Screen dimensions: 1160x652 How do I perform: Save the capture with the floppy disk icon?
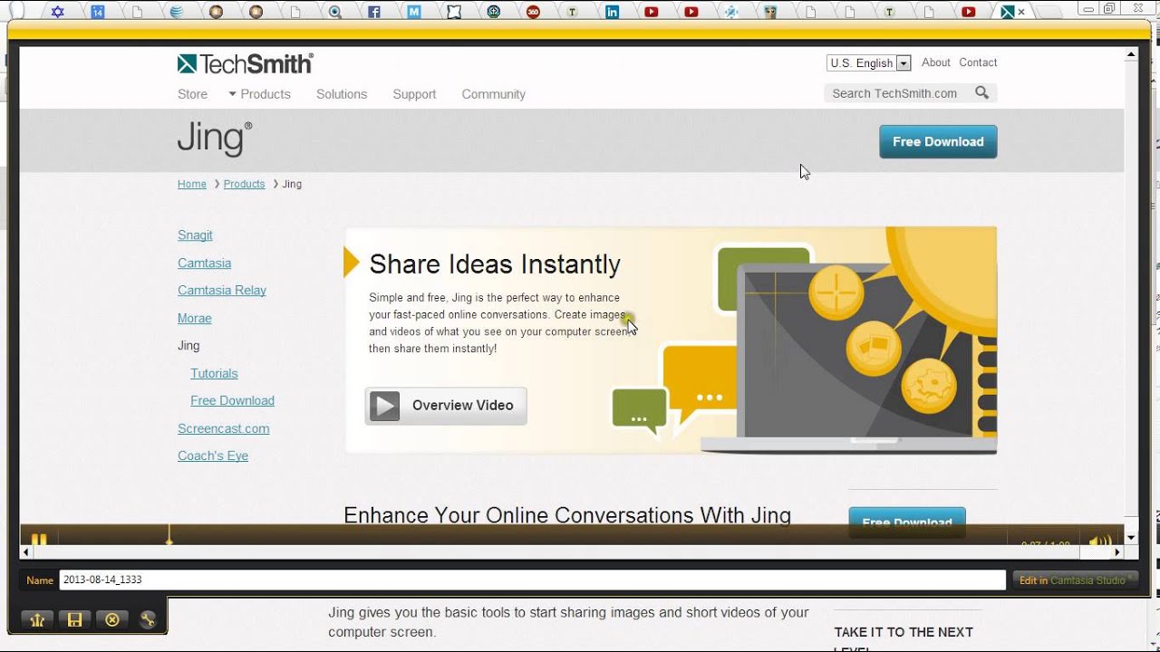coord(75,620)
